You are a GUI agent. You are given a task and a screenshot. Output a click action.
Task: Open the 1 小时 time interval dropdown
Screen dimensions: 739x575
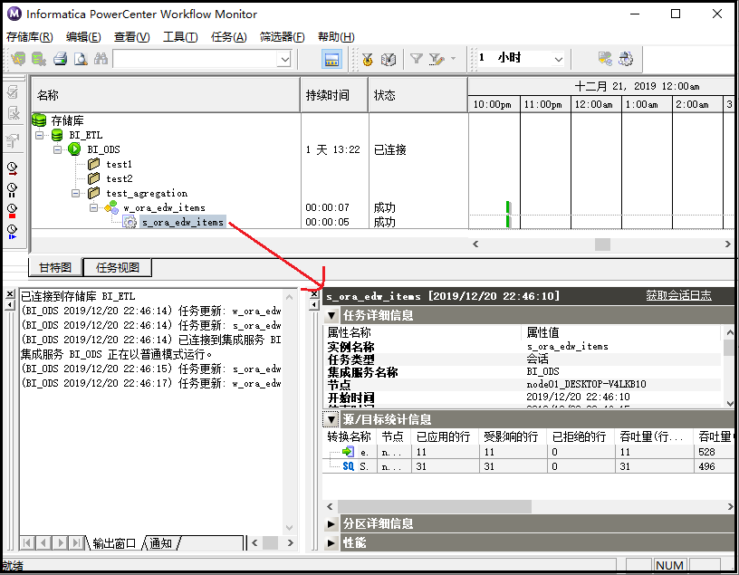(559, 60)
